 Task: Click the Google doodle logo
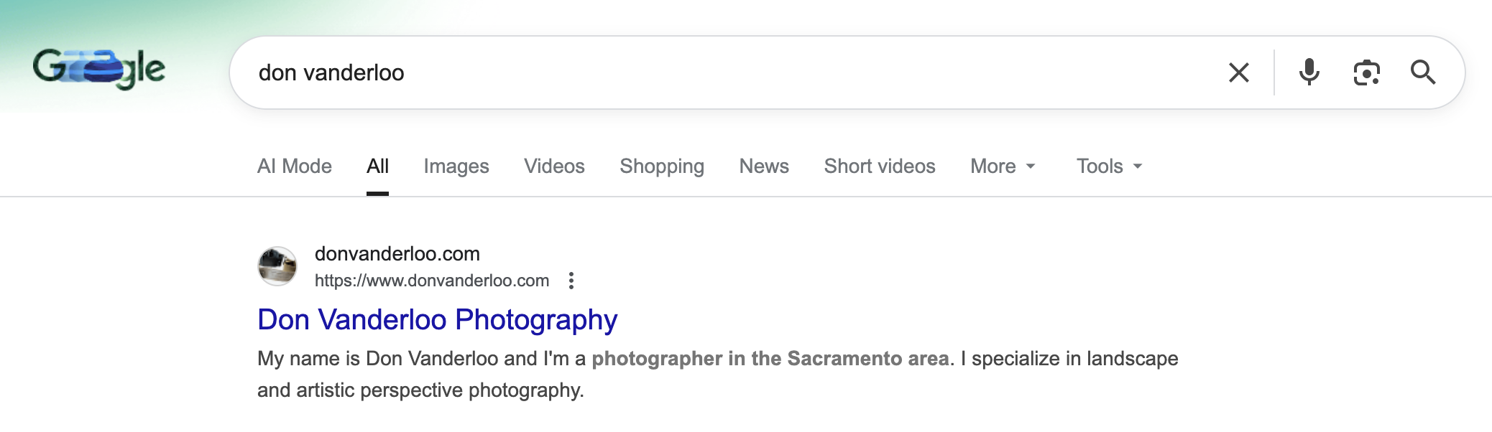tap(99, 69)
